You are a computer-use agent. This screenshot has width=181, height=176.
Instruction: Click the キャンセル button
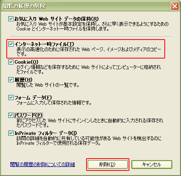pos(152,165)
